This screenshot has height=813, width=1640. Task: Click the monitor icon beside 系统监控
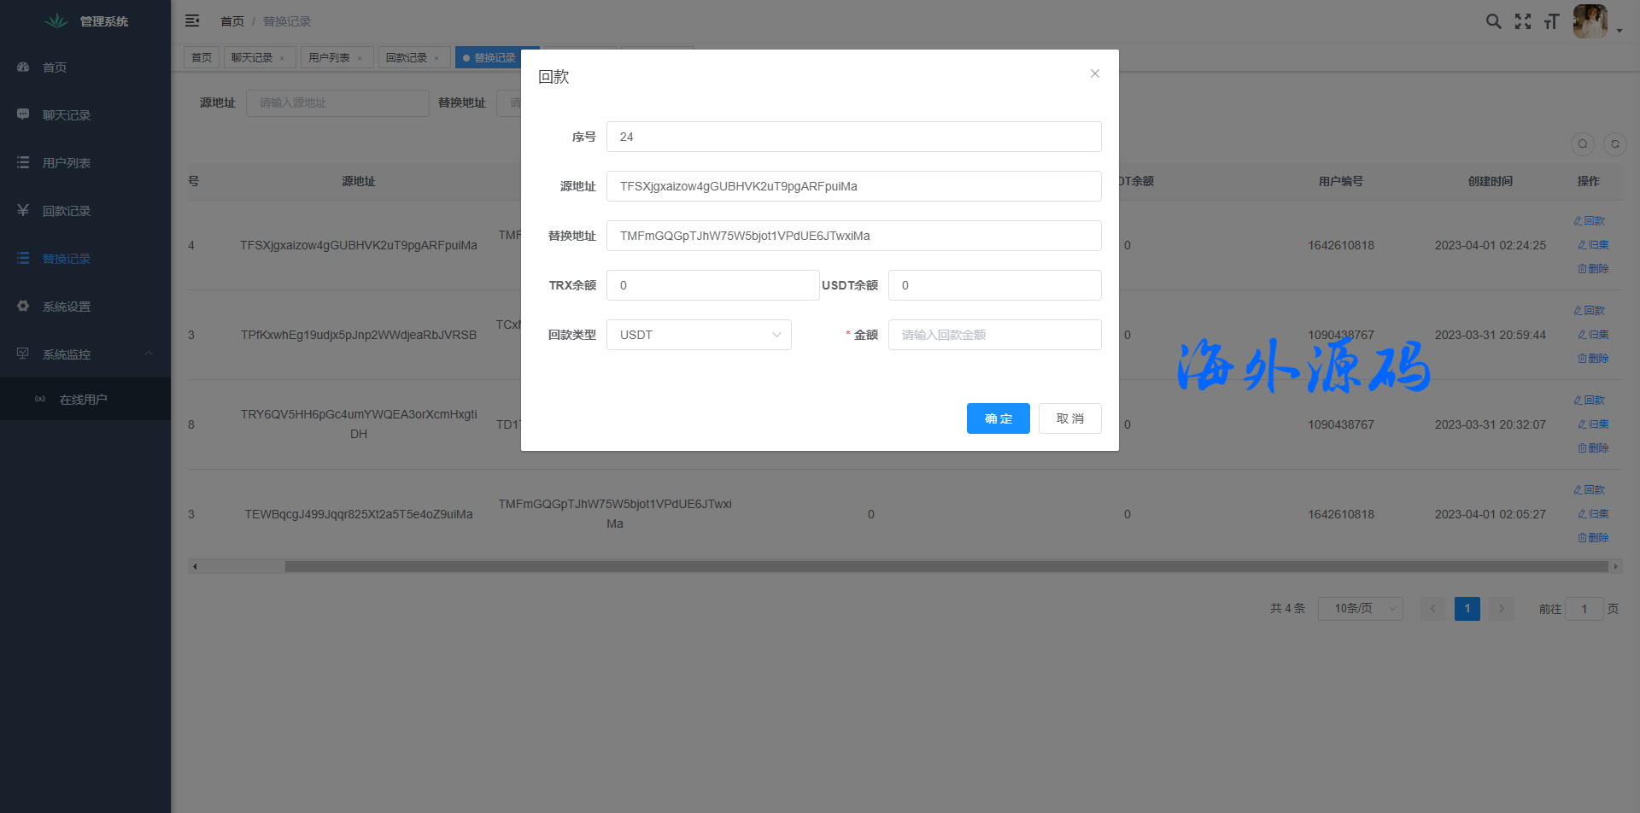(x=23, y=354)
